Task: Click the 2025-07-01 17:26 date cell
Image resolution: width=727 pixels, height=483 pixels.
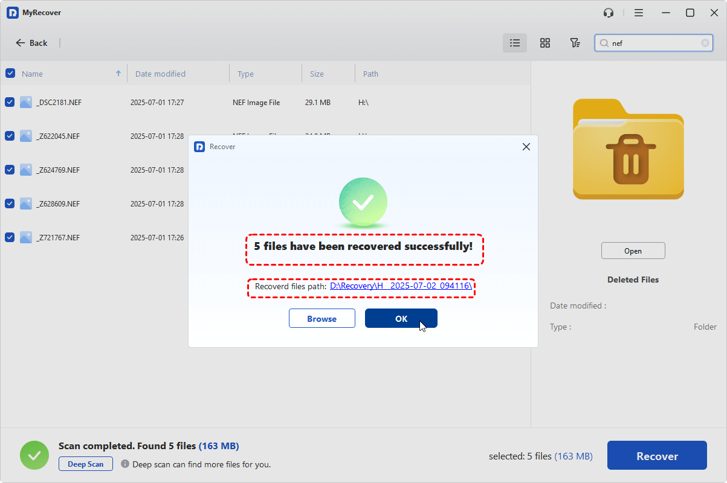Action: tap(157, 238)
